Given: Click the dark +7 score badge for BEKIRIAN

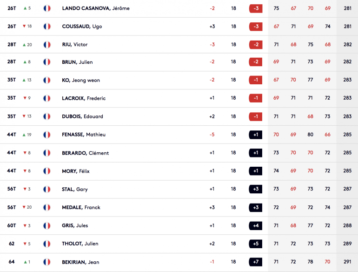Looking at the screenshot, I should pyautogui.click(x=256, y=262).
